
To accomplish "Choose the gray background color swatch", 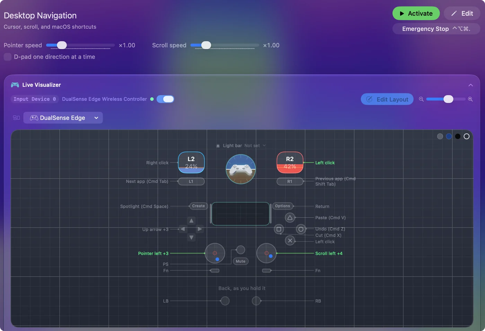I will [x=440, y=136].
